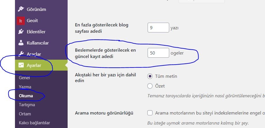
Task: Click the red Geoit theme icon
Action: click(x=21, y=21)
